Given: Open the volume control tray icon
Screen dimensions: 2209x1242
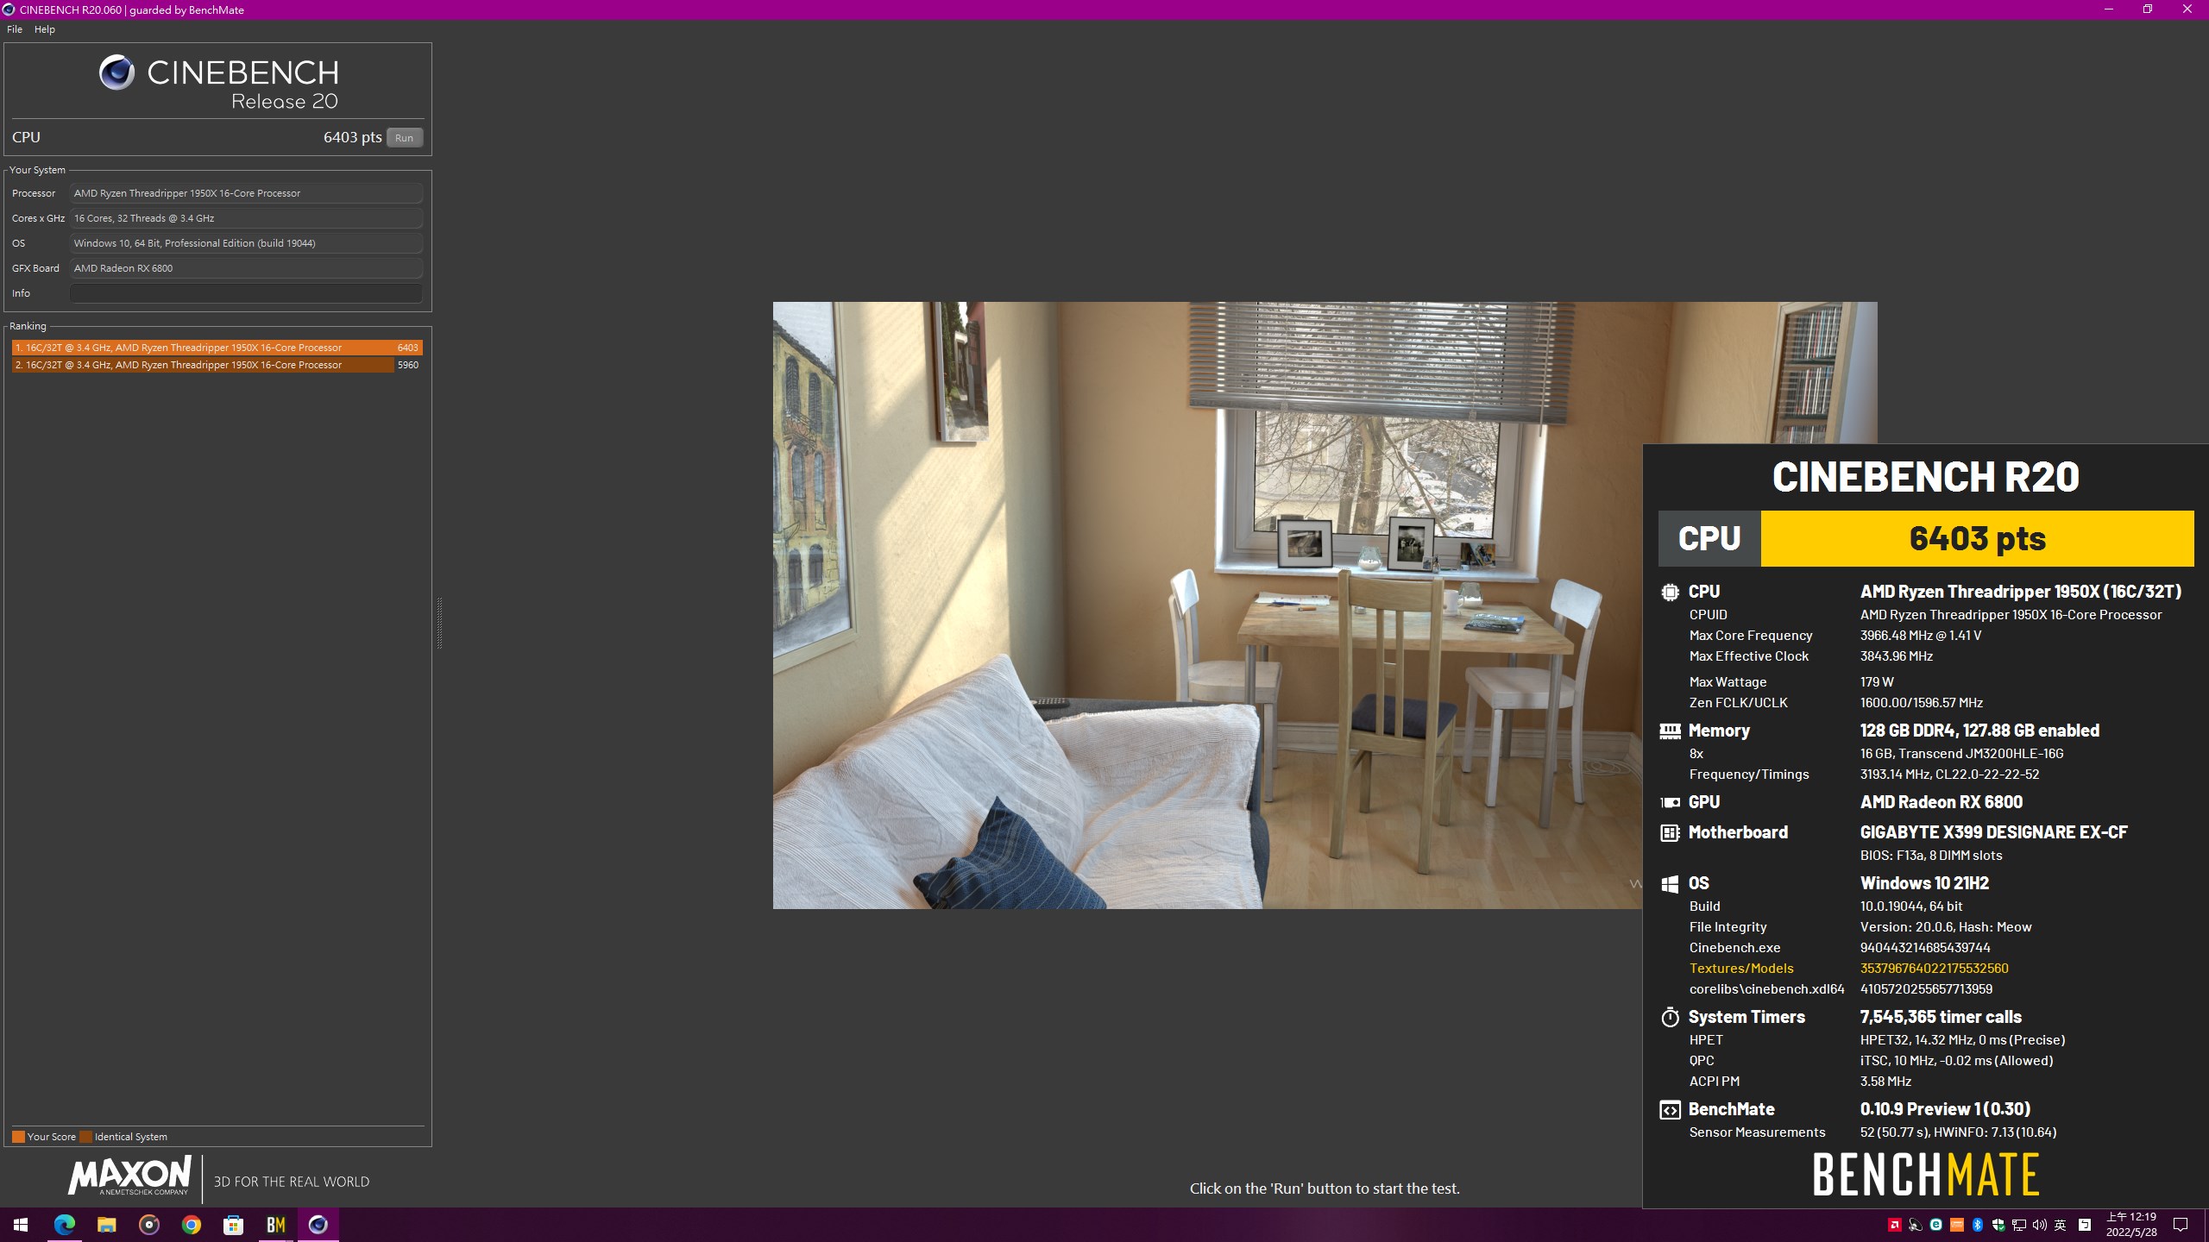Looking at the screenshot, I should tap(2040, 1226).
